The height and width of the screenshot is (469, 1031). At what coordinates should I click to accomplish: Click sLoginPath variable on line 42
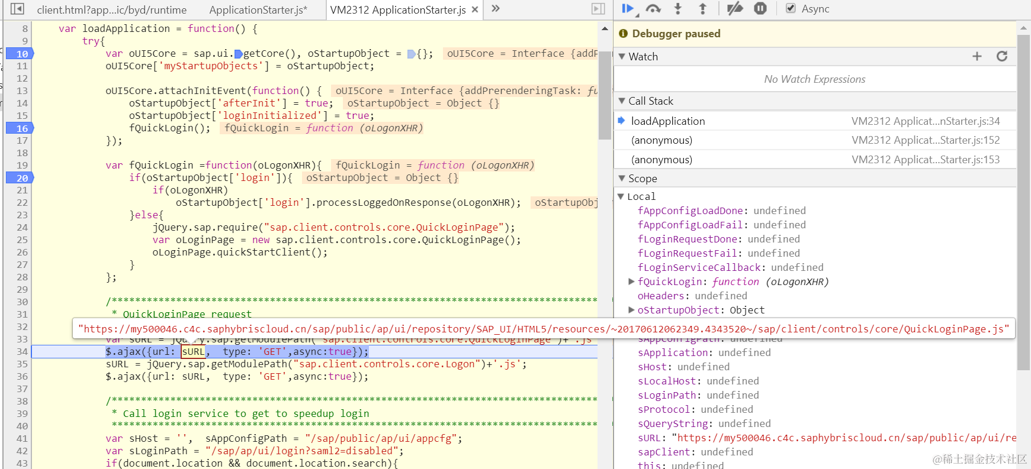coord(158,451)
